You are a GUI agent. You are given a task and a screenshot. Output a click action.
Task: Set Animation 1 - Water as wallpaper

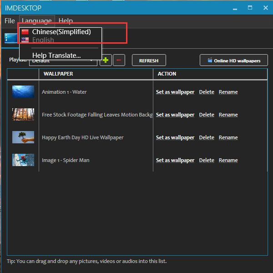(175, 92)
